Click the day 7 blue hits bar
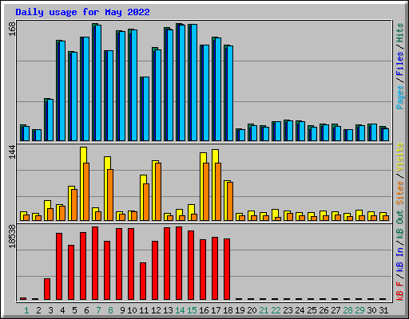The width and height of the screenshot is (409, 319). tap(98, 83)
